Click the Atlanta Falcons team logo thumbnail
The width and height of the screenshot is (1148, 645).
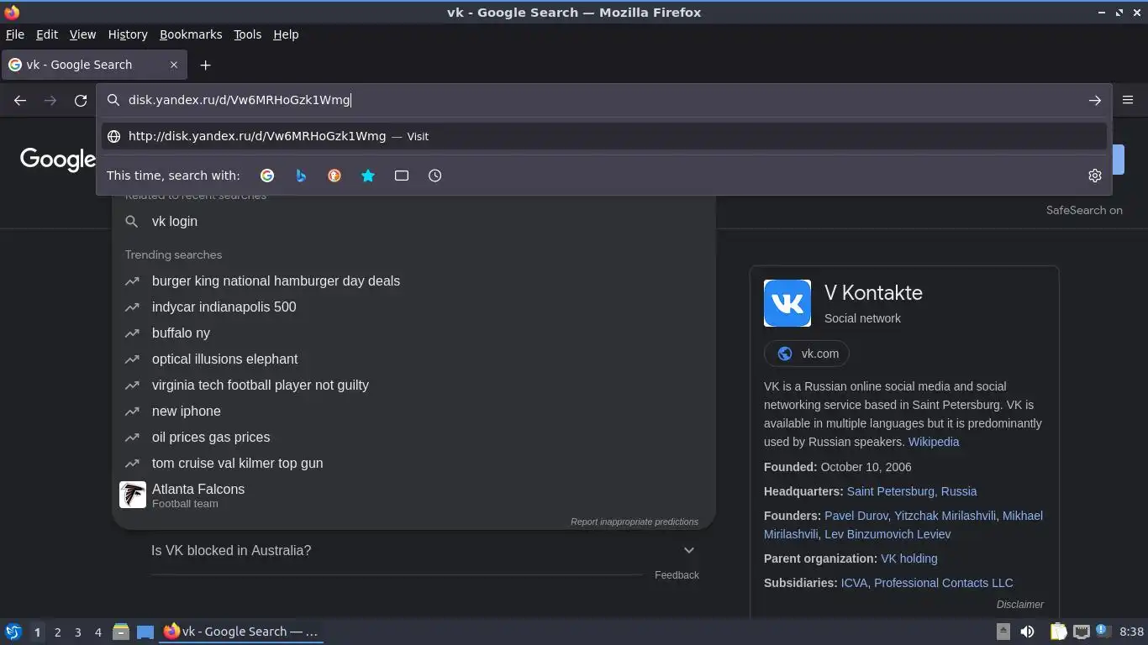(133, 495)
